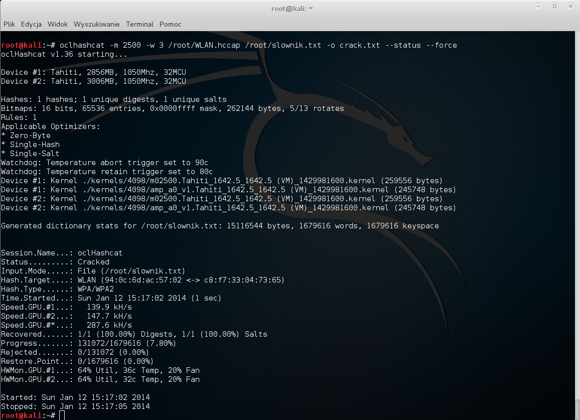580x420 pixels.
Task: Open the Pomoc menu
Action: coord(170,24)
